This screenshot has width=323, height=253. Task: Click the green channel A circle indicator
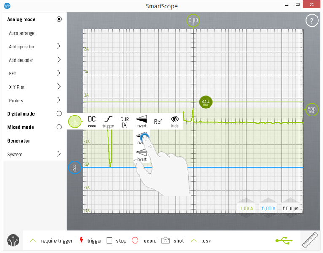point(75,122)
